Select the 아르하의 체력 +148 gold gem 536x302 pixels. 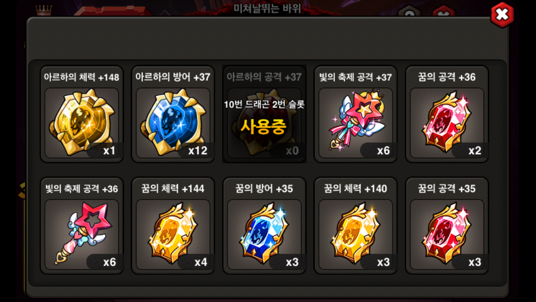coord(82,114)
